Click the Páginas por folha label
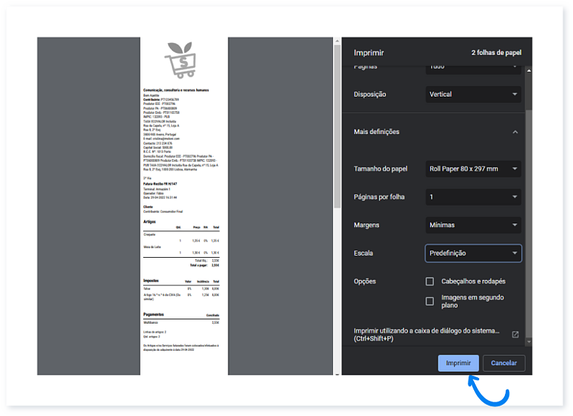This screenshot has height=416, width=573. (x=379, y=197)
